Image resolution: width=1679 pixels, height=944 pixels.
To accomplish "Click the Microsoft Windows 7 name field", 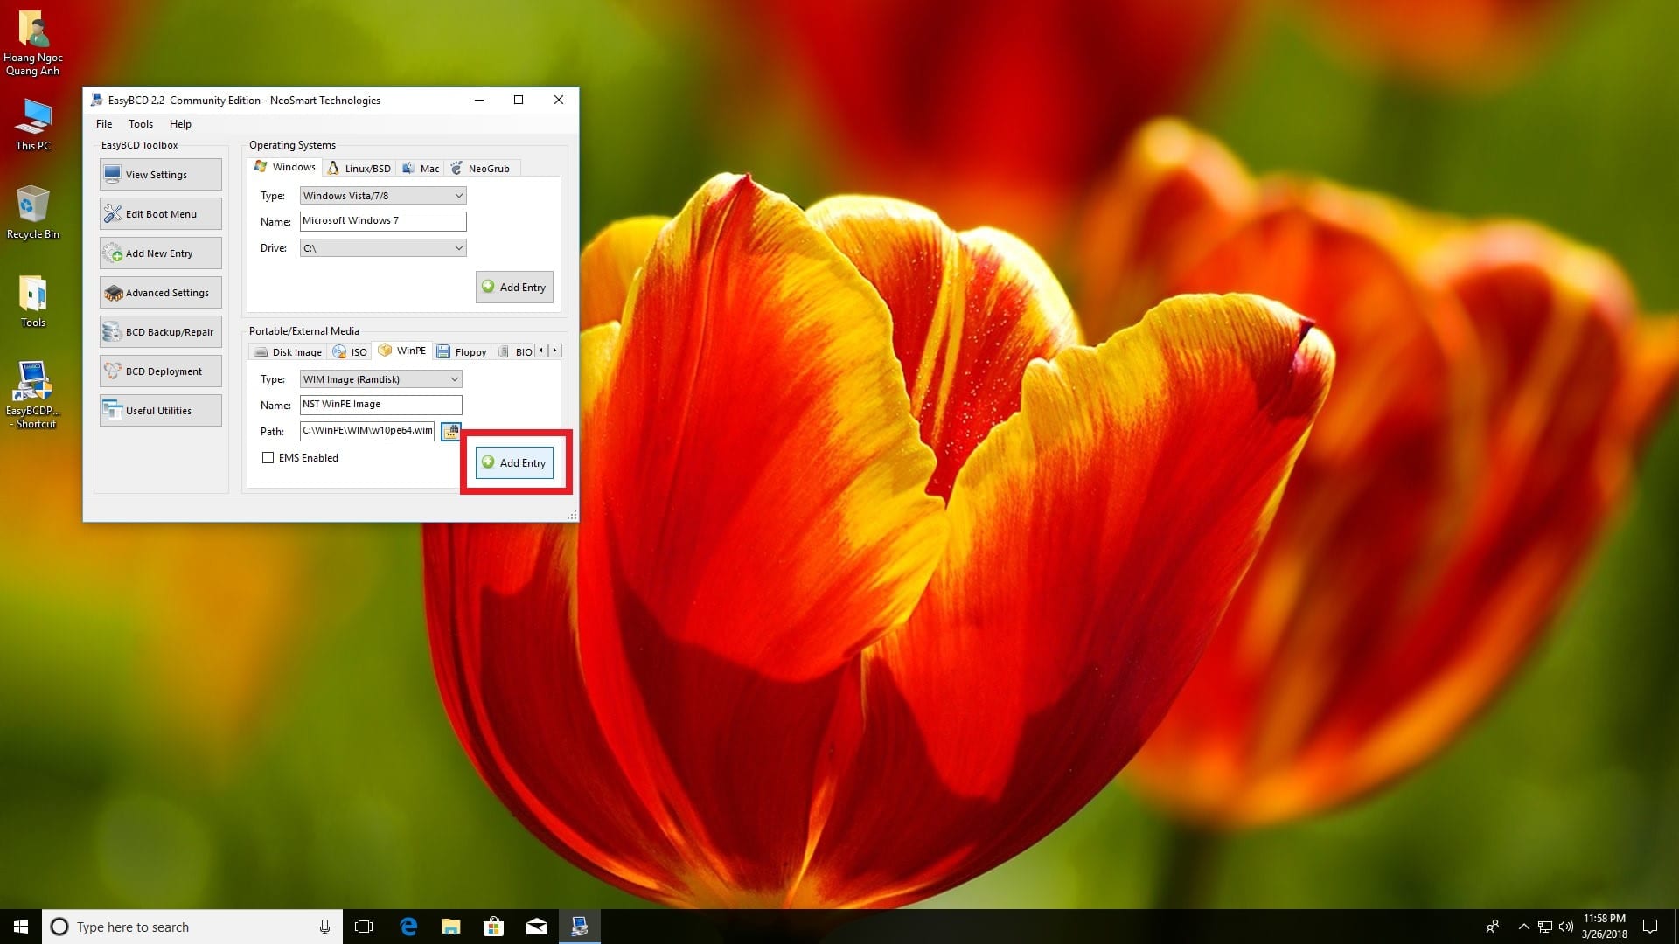I will tap(383, 221).
